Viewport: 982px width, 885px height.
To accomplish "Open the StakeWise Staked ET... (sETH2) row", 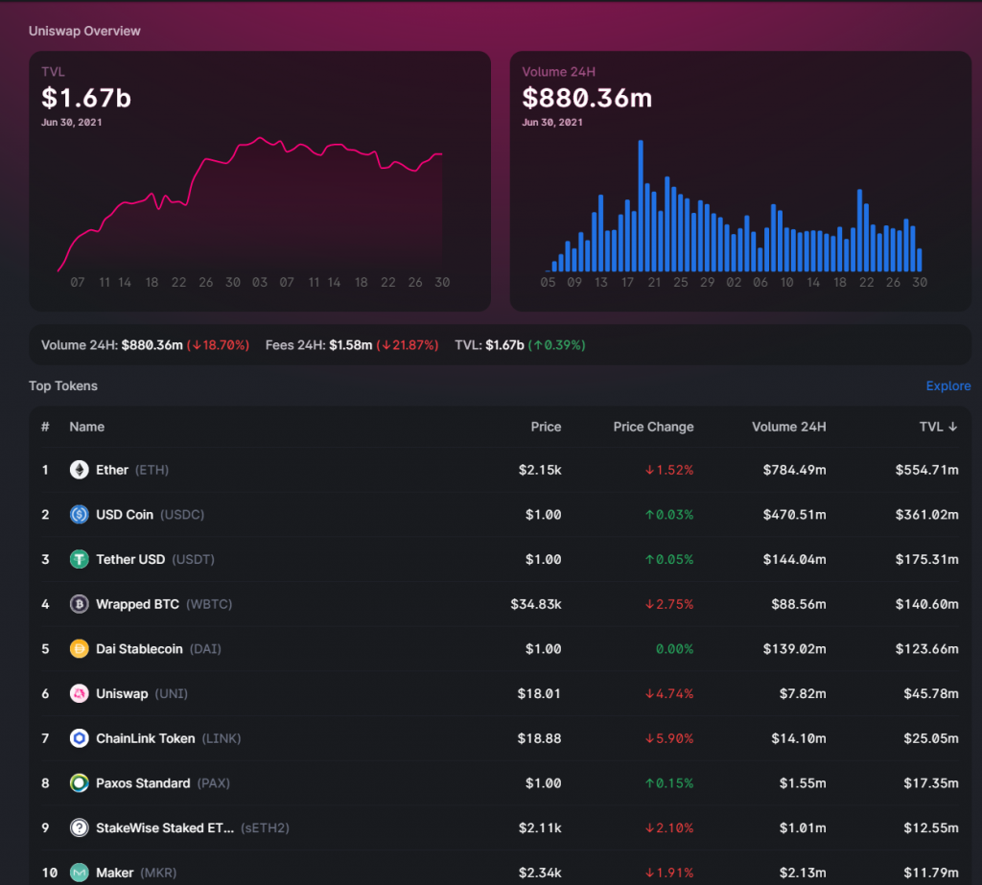I will point(500,827).
